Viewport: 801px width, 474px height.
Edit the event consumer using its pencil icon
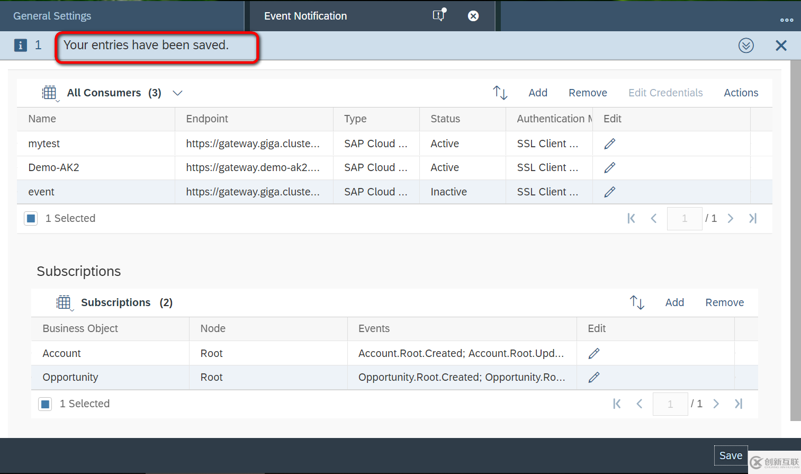pyautogui.click(x=609, y=192)
